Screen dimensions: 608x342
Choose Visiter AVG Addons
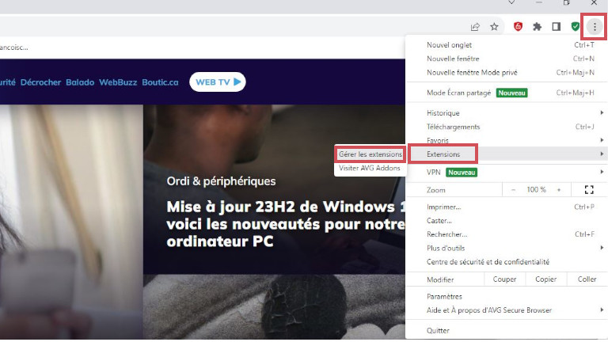(x=370, y=168)
